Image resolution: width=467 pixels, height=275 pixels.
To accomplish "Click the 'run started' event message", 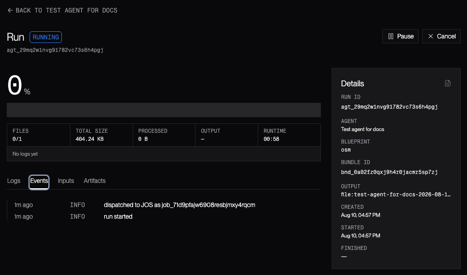I will [118, 216].
